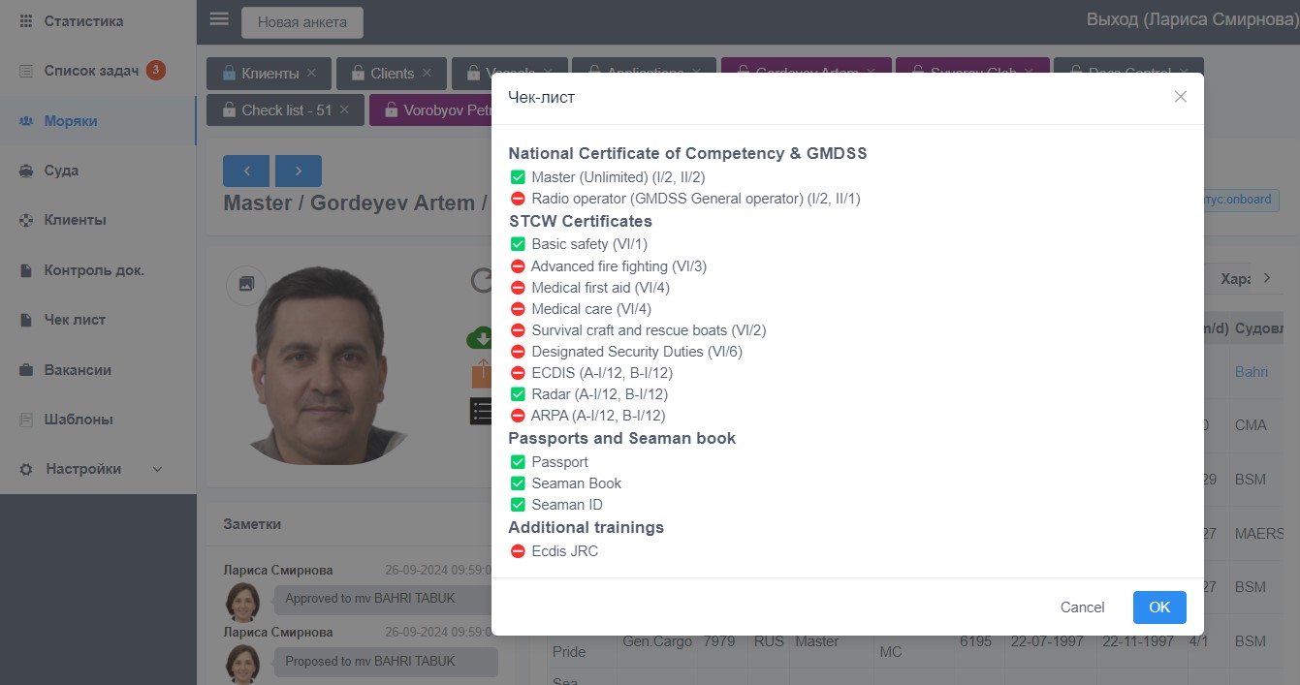
Task: Go to previous seaman with left arrow
Action: click(247, 171)
